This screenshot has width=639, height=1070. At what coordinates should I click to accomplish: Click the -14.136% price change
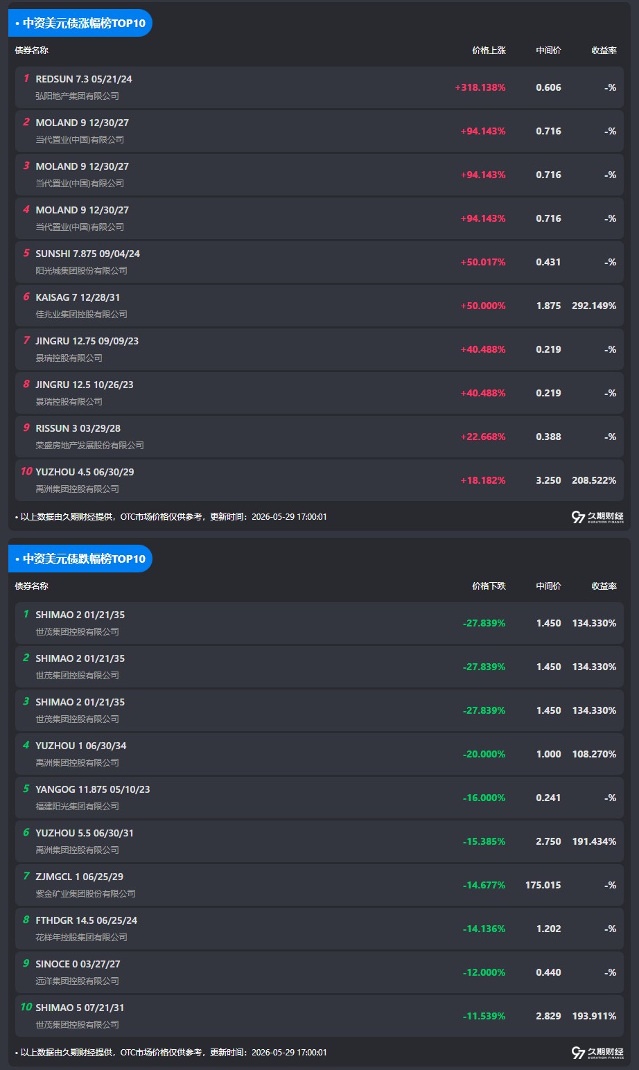(x=484, y=929)
